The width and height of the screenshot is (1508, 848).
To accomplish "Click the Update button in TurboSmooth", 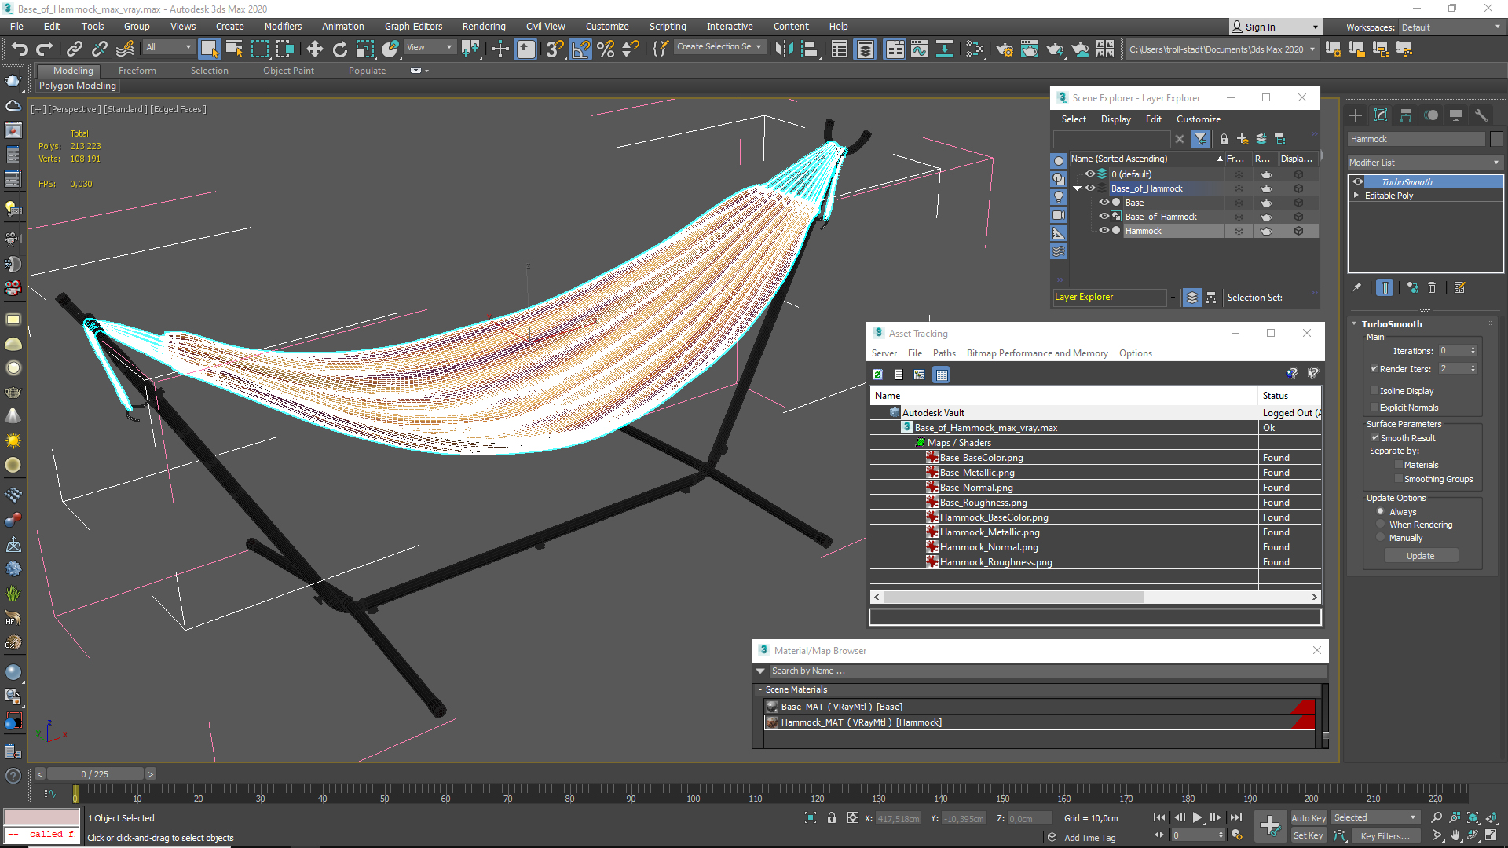I will pyautogui.click(x=1420, y=556).
